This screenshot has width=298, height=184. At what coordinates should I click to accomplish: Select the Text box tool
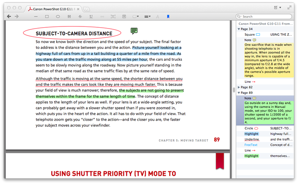click(x=113, y=17)
